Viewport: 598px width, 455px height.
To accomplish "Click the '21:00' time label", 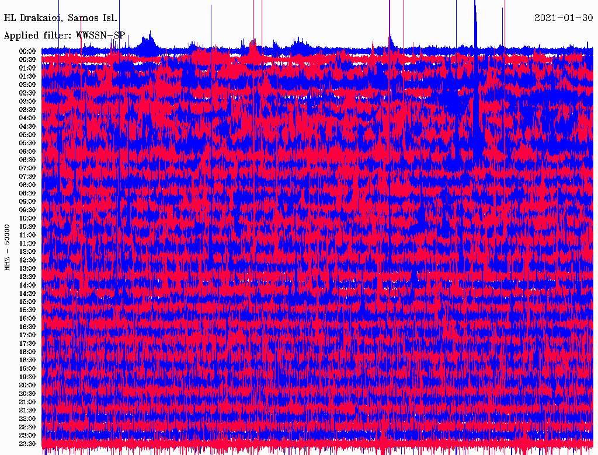I will [27, 402].
